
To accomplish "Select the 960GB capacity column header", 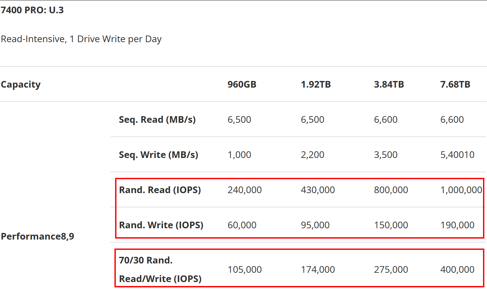I will pyautogui.click(x=242, y=84).
